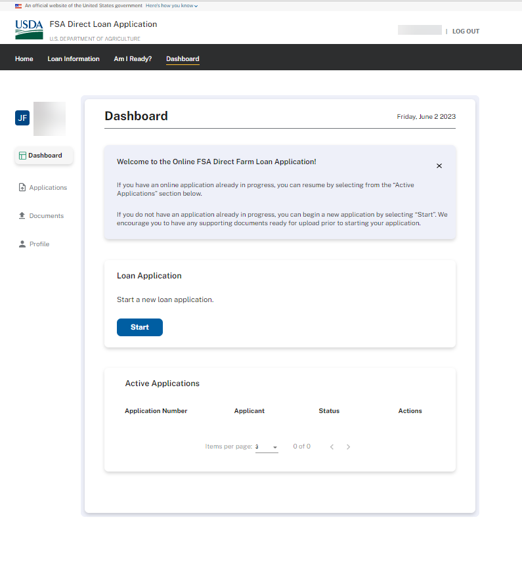Open the Home nav item

click(24, 58)
